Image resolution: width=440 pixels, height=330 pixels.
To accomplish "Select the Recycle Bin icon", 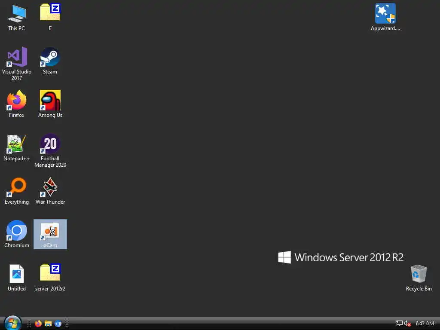I will (419, 278).
